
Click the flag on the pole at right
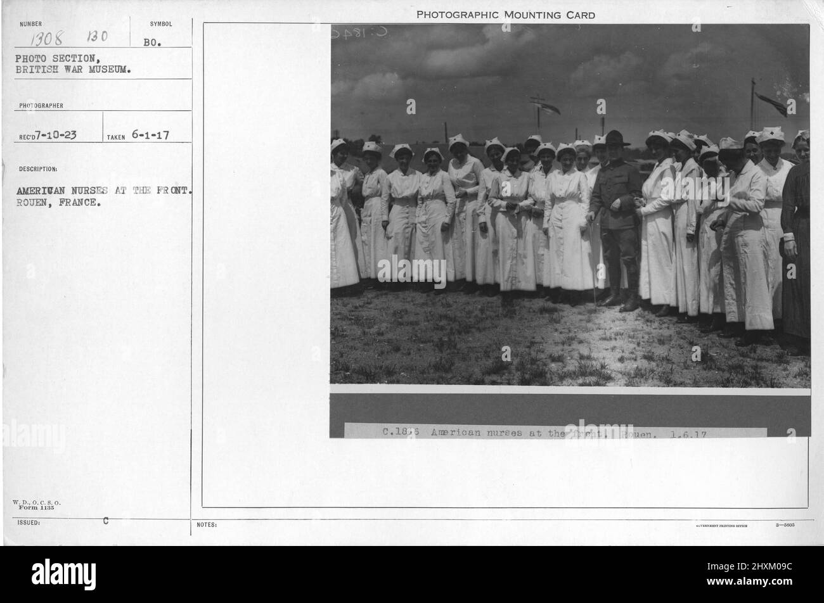pyautogui.click(x=771, y=104)
